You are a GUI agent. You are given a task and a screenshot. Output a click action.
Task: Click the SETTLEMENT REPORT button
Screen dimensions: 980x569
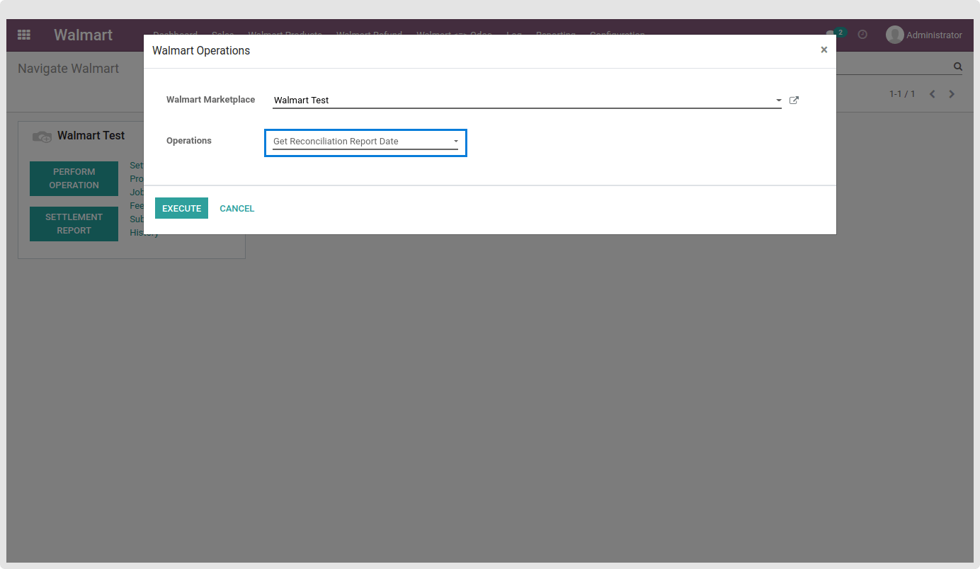point(74,224)
